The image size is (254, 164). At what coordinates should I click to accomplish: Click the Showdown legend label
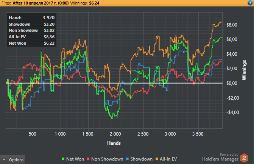coord(142,159)
